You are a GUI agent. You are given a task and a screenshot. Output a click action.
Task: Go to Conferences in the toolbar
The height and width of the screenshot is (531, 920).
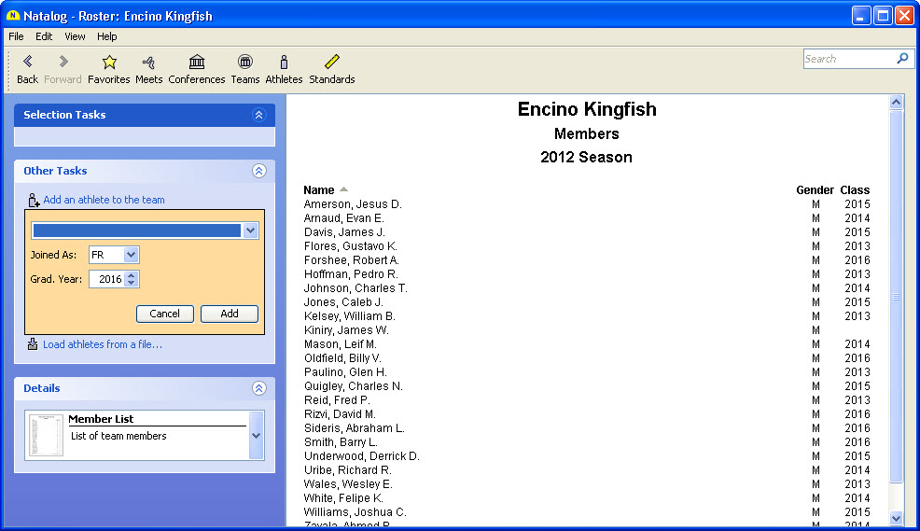(x=196, y=63)
